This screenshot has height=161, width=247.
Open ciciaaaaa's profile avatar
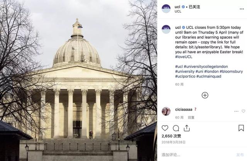tap(166, 111)
